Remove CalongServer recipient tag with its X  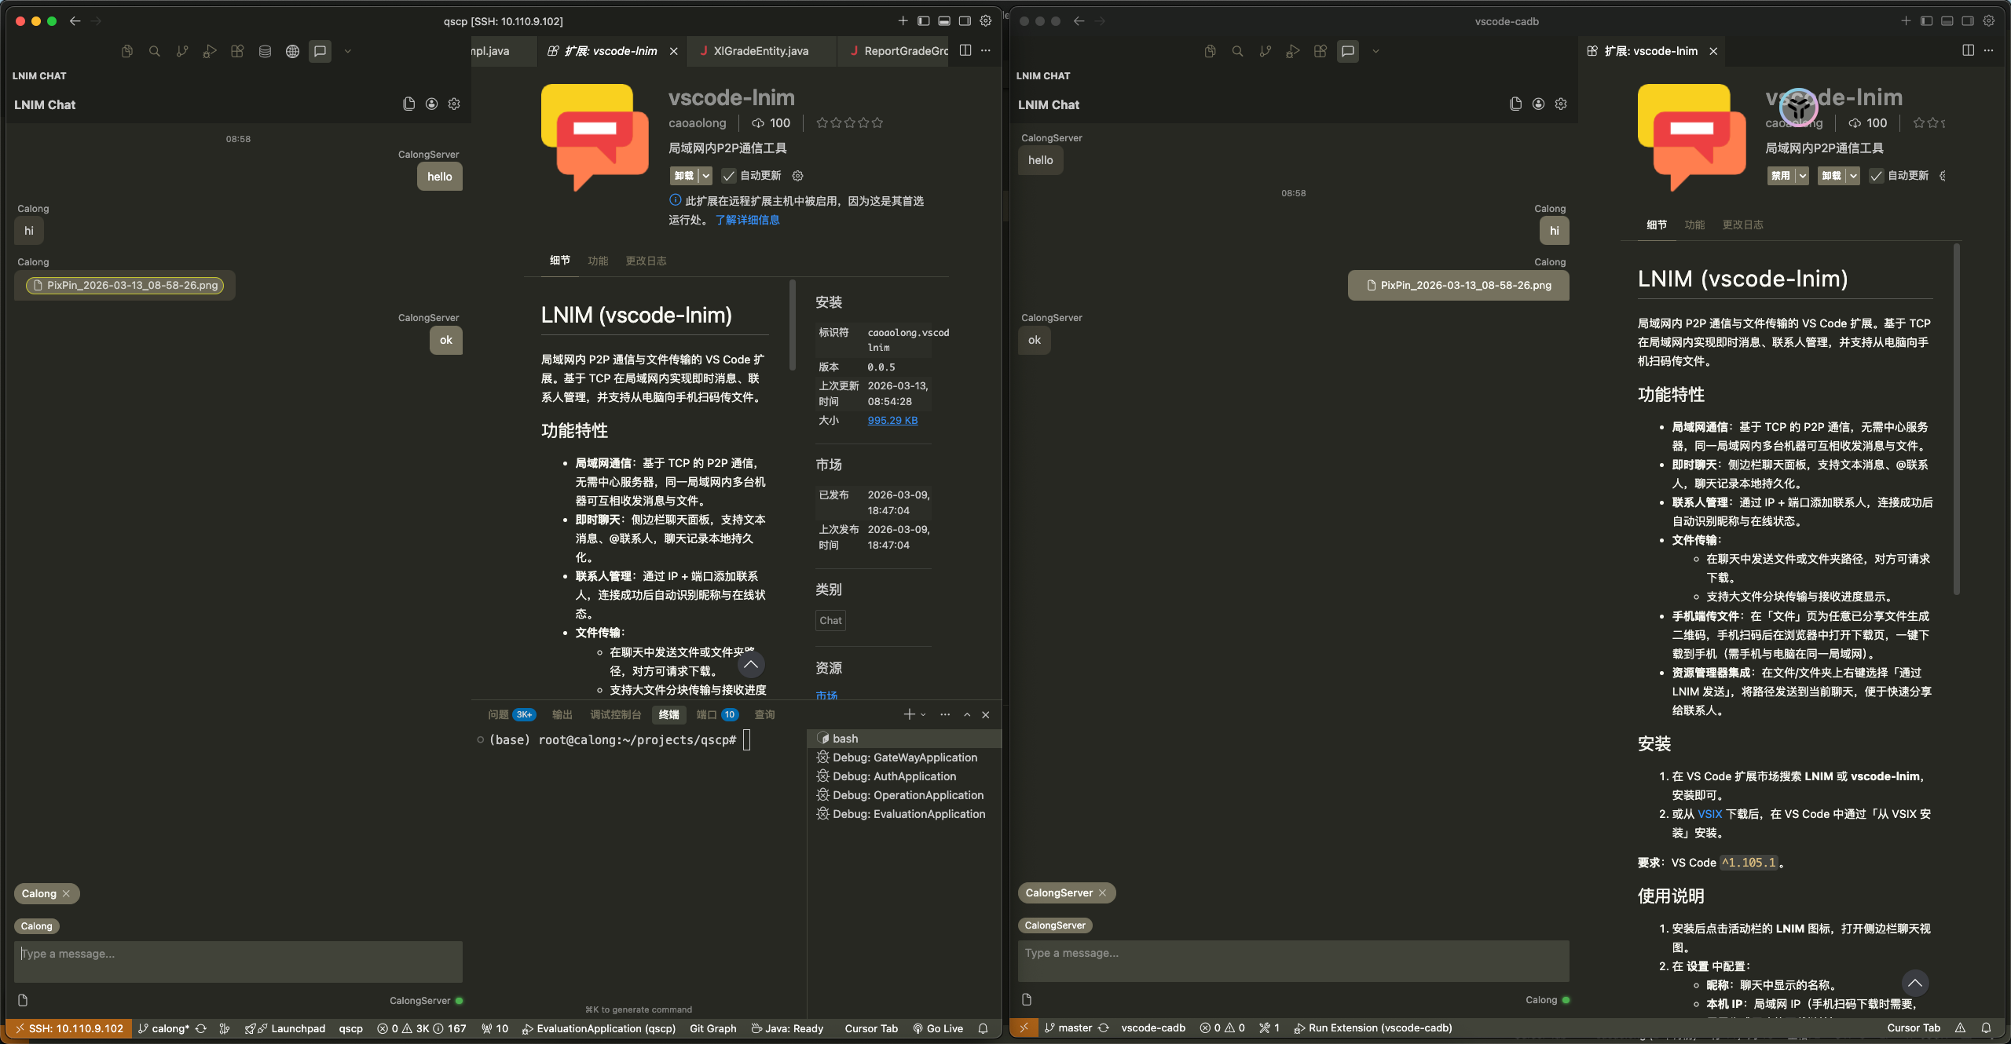(1102, 893)
